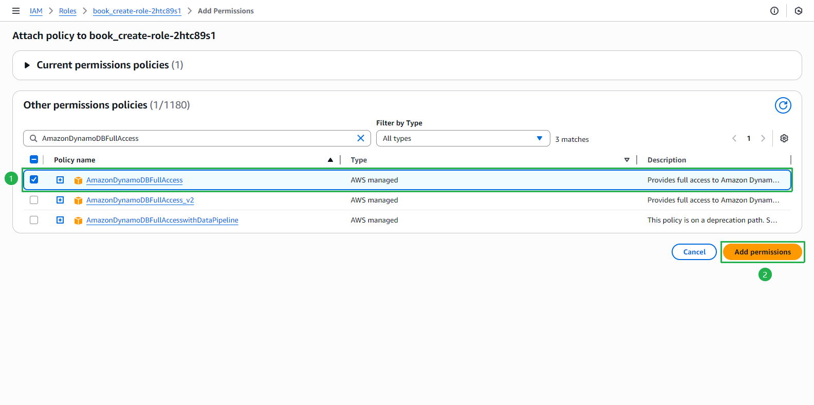Click the Type column header
This screenshot has height=405, width=814.
click(x=359, y=160)
